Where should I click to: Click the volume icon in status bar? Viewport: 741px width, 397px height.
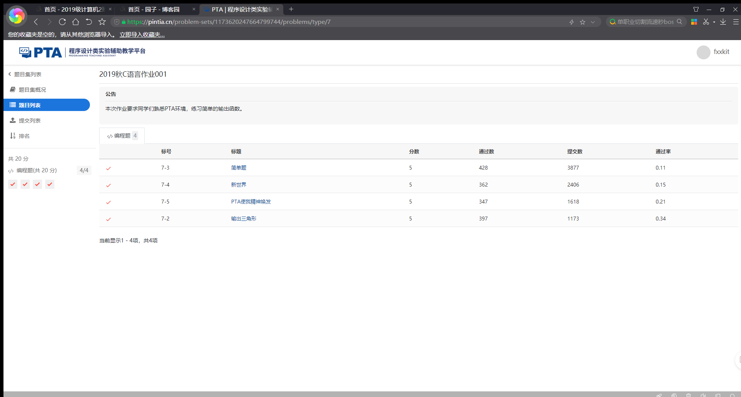click(x=703, y=395)
